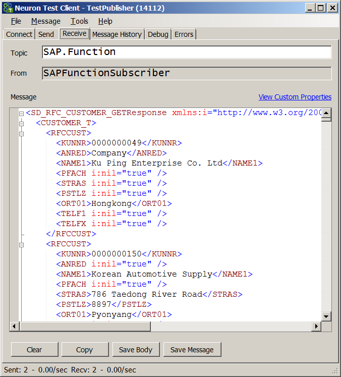Click the Neuron Test Client app icon

8,8
